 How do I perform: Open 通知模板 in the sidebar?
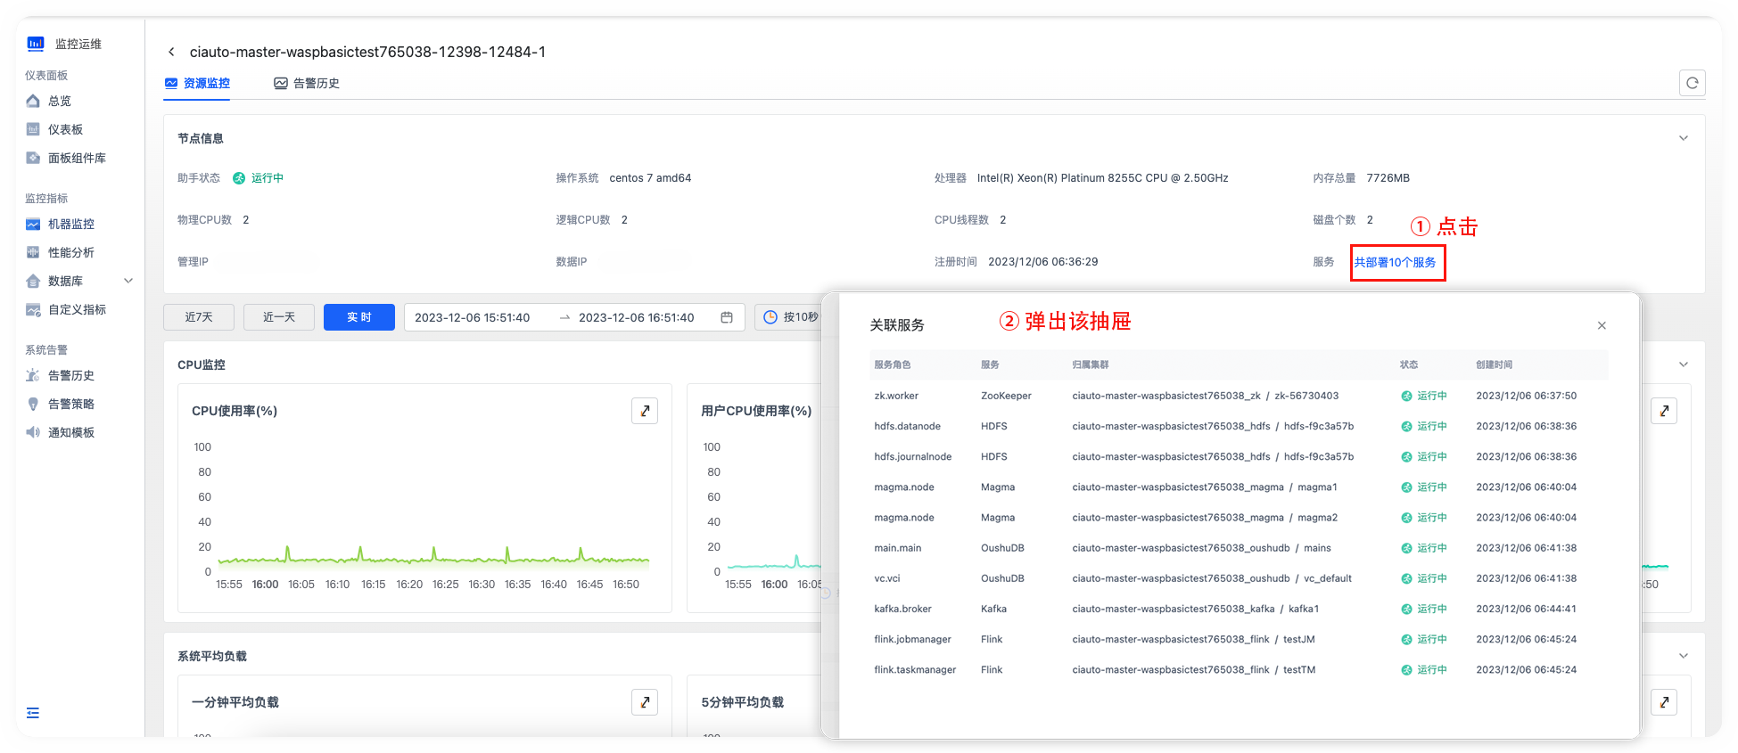[x=71, y=433]
